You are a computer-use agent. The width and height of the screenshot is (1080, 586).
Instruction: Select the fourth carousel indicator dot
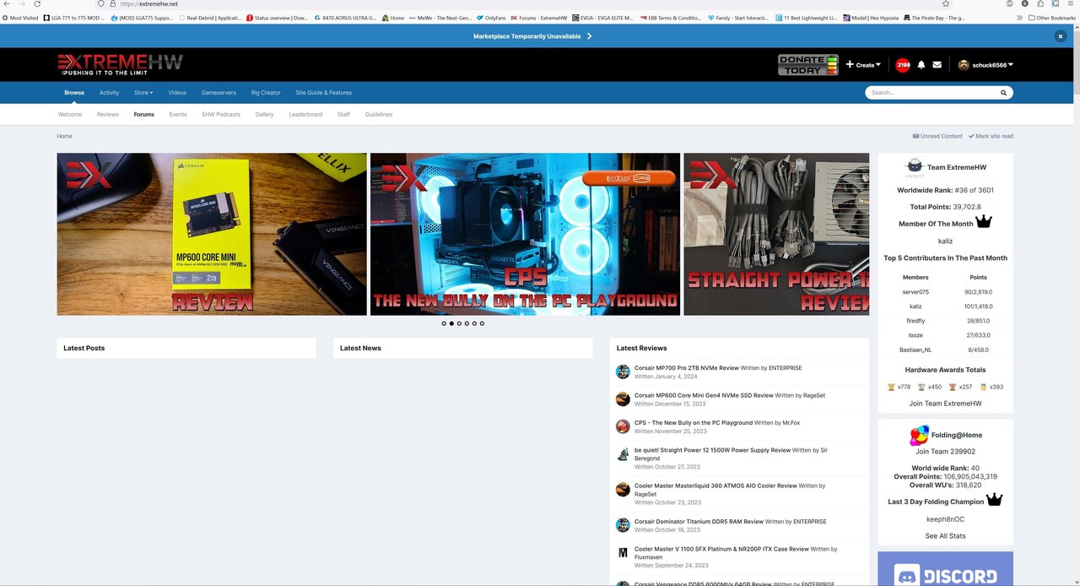(467, 323)
